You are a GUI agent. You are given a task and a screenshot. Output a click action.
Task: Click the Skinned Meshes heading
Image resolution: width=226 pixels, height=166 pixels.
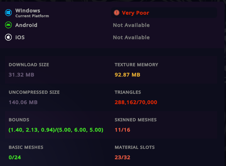point(136,120)
